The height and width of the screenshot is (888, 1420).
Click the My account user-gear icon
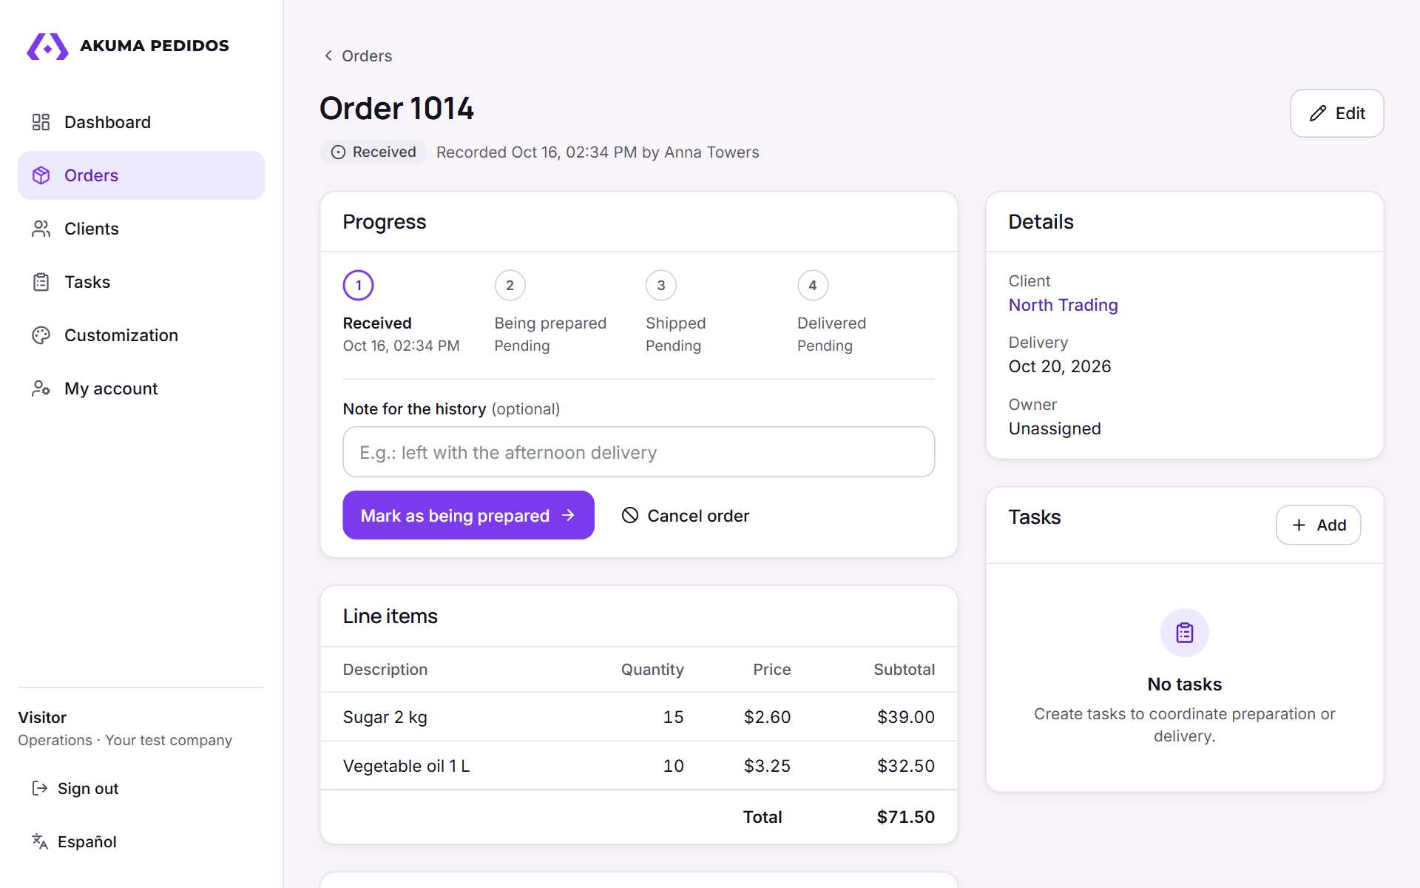41,388
